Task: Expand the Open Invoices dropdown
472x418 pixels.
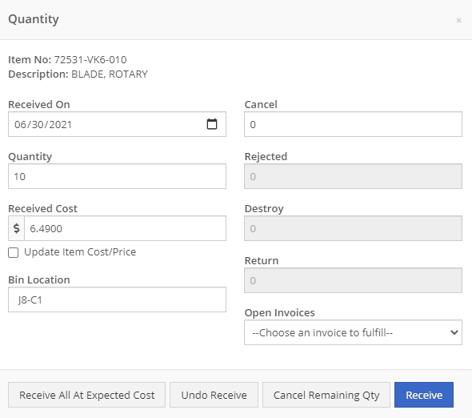Action: (x=353, y=332)
